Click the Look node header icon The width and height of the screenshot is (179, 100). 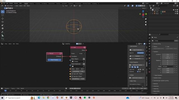tap(84, 47)
